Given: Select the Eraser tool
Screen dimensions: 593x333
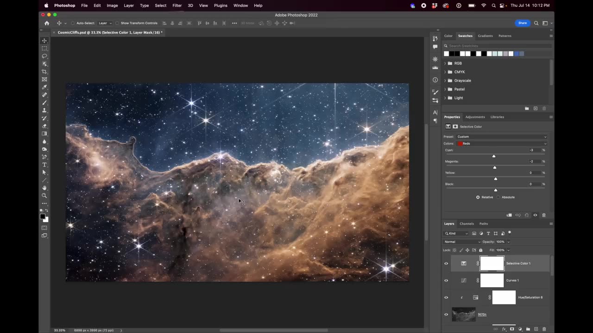Looking at the screenshot, I should [44, 126].
